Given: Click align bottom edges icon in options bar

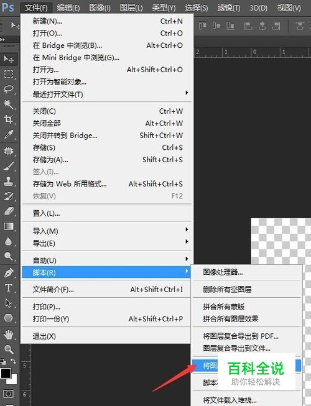Looking at the screenshot, I should 230,25.
